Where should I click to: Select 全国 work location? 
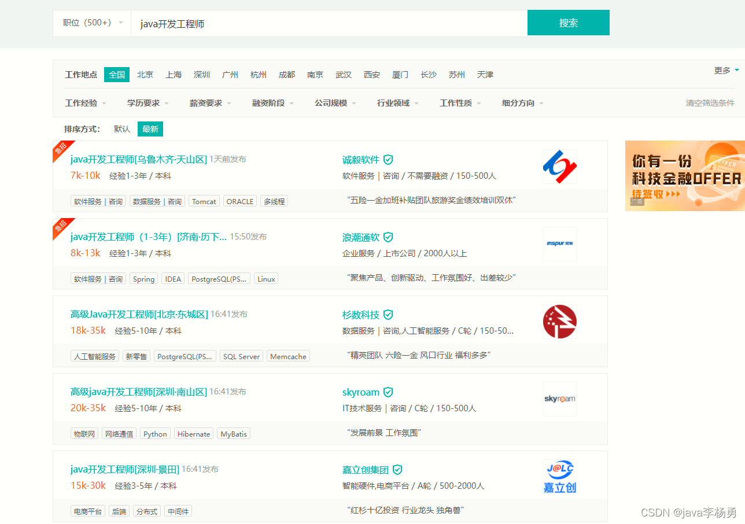[117, 75]
